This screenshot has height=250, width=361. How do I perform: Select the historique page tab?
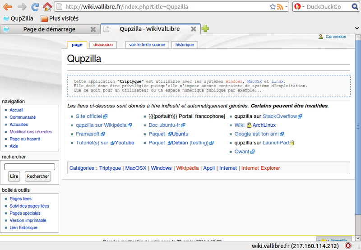(185, 45)
